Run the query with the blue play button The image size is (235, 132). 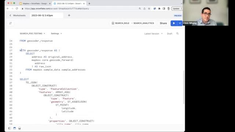click(x=174, y=23)
